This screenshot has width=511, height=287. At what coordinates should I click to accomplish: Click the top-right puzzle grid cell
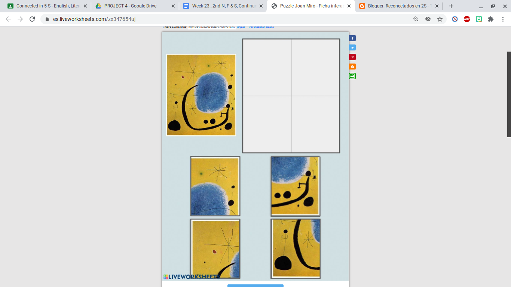pos(315,68)
